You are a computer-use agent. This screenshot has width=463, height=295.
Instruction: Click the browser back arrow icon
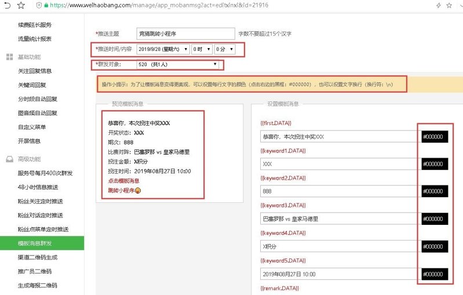[x=7, y=5]
